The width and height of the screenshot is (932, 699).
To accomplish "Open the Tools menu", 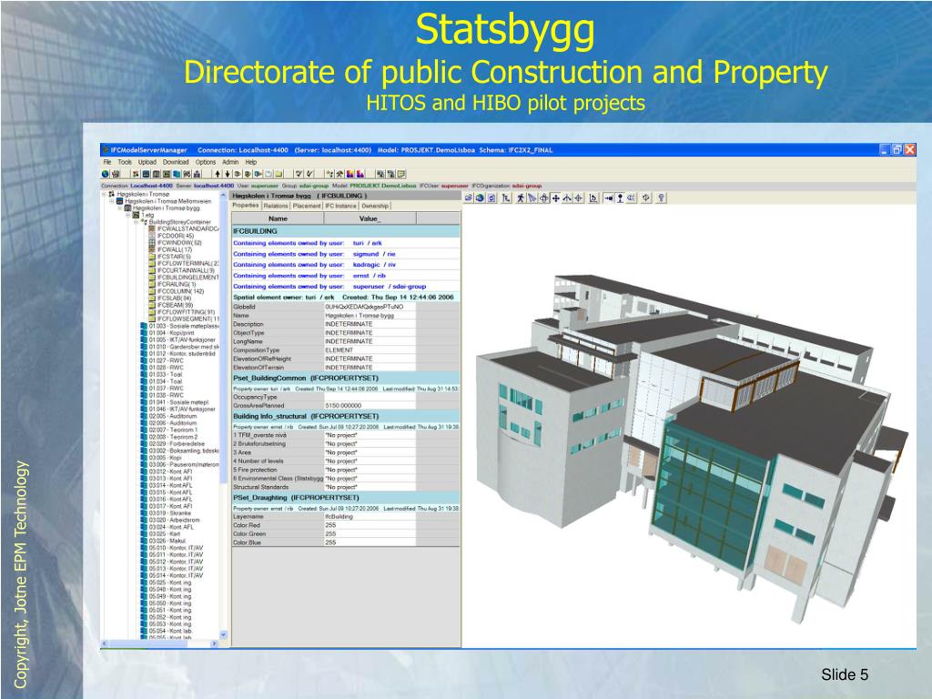I will coord(125,162).
